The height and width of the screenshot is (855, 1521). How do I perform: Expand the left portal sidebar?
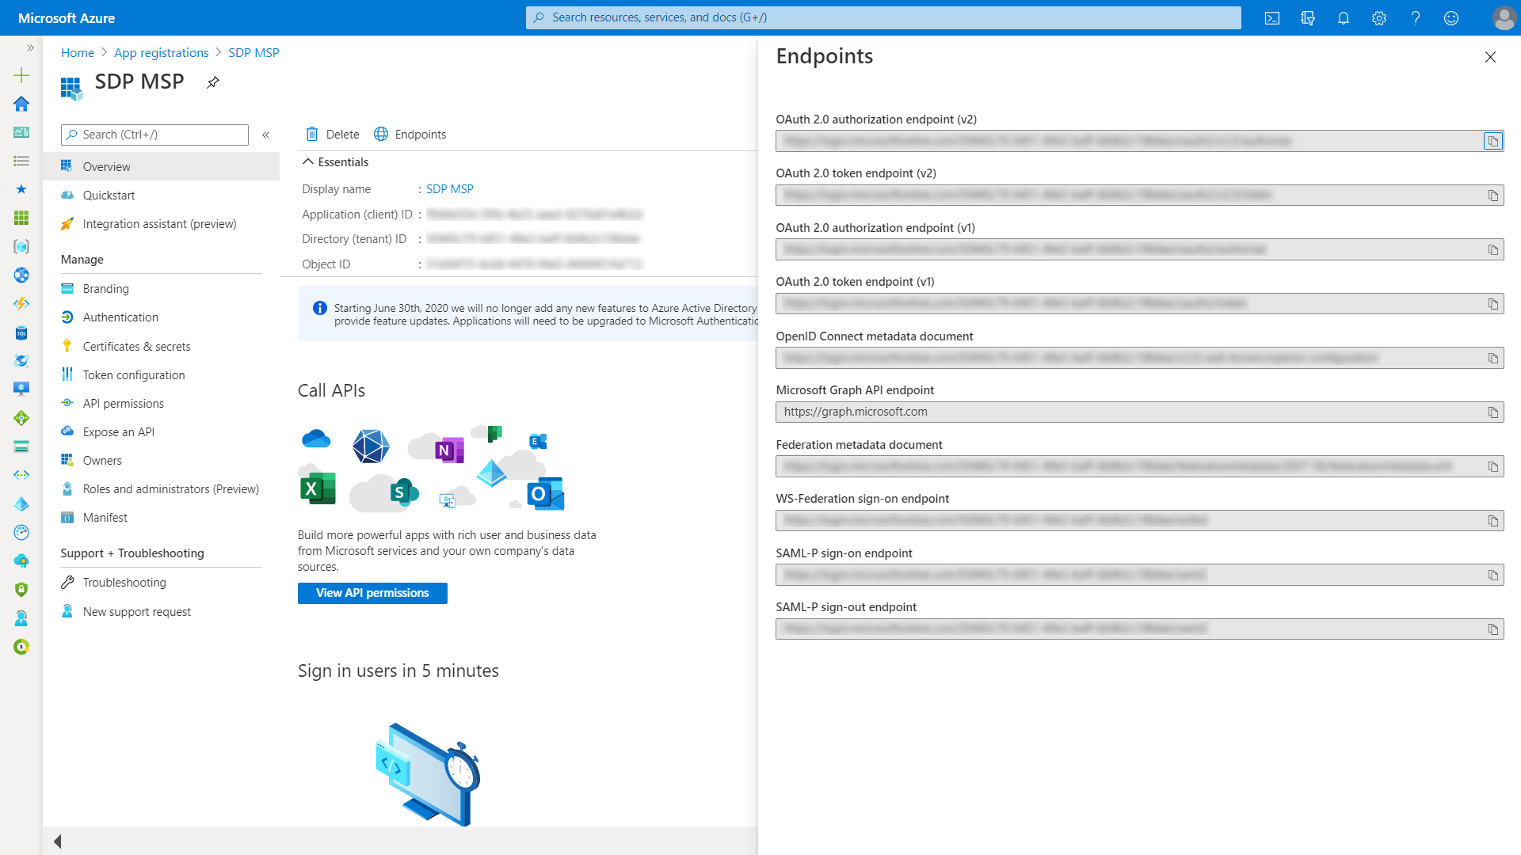pyautogui.click(x=30, y=48)
